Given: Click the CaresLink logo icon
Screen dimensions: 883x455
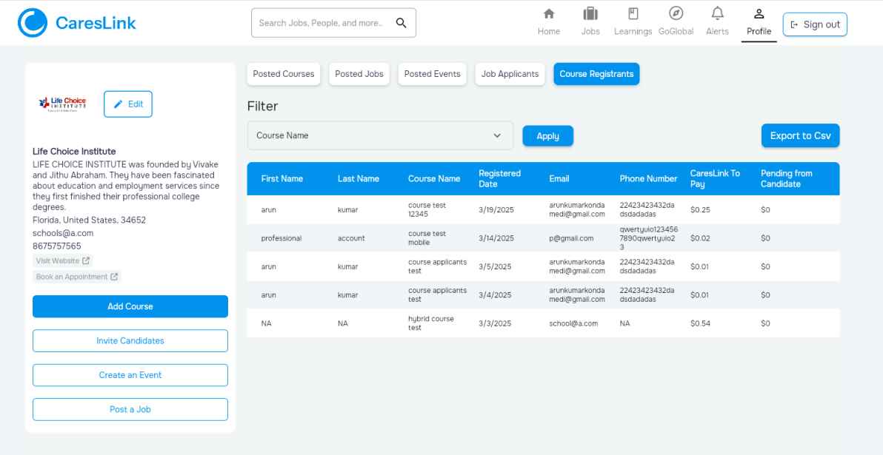Looking at the screenshot, I should (33, 23).
